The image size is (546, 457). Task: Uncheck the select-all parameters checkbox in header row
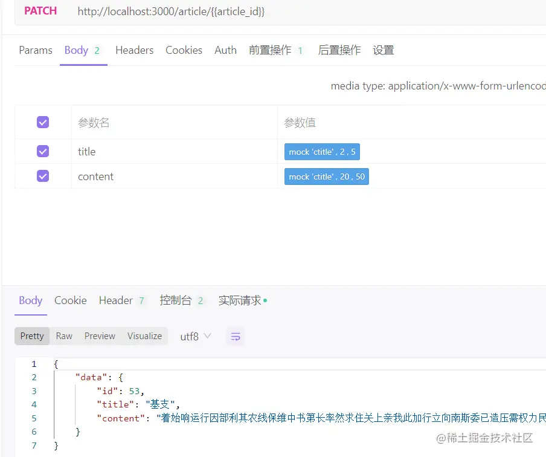click(43, 122)
